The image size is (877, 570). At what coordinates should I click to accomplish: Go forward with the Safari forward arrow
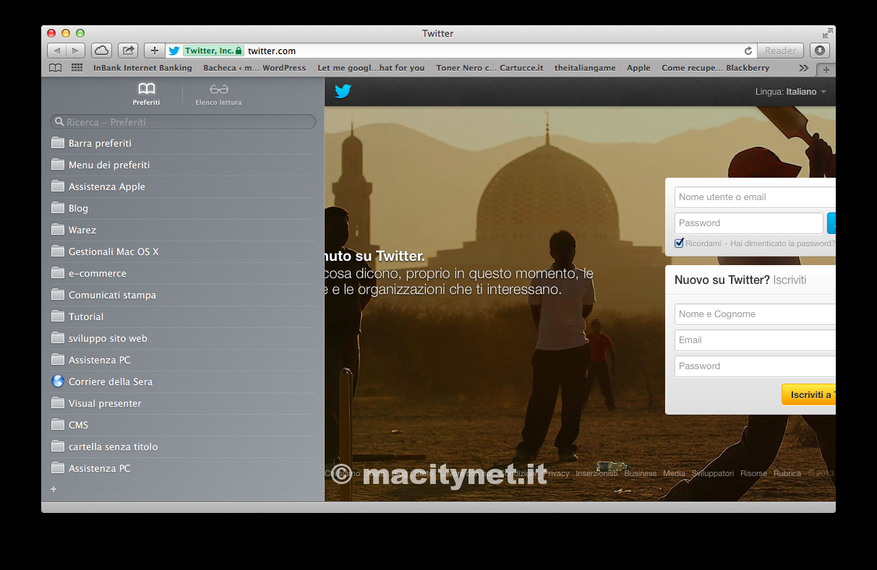point(76,51)
